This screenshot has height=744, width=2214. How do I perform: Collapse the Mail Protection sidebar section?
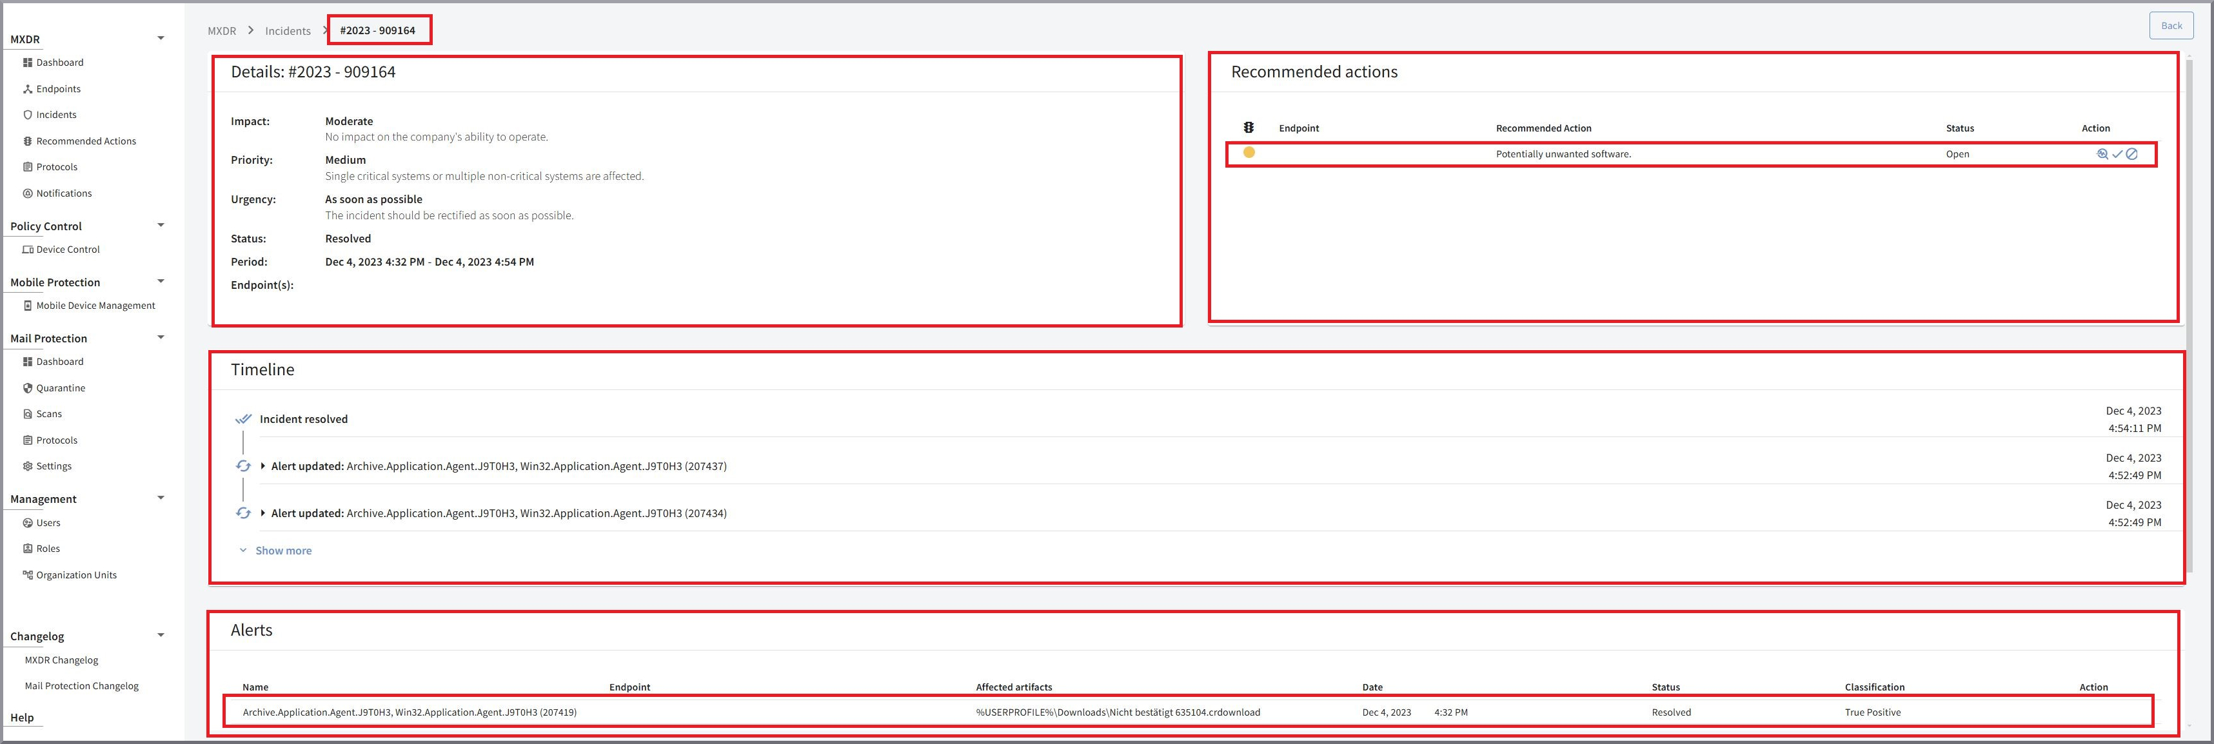click(161, 337)
